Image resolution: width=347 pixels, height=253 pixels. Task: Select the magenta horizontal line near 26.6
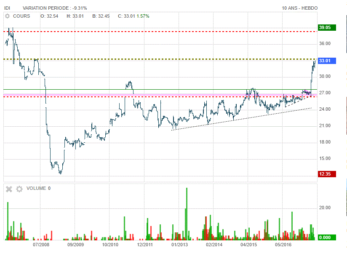point(160,95)
